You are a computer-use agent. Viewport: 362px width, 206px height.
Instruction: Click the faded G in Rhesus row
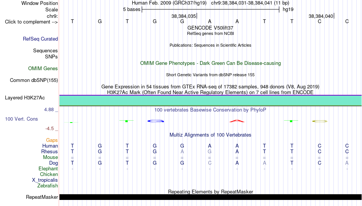pyautogui.click(x=210, y=152)
